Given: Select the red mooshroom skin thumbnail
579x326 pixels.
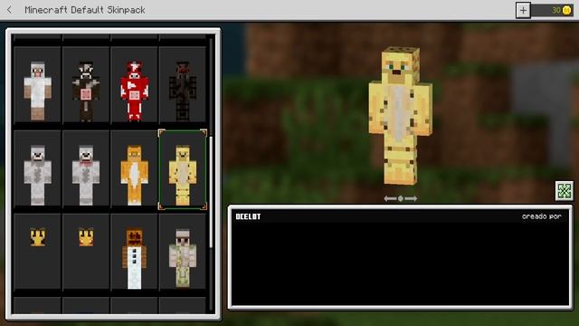Looking at the screenshot, I should [134, 85].
